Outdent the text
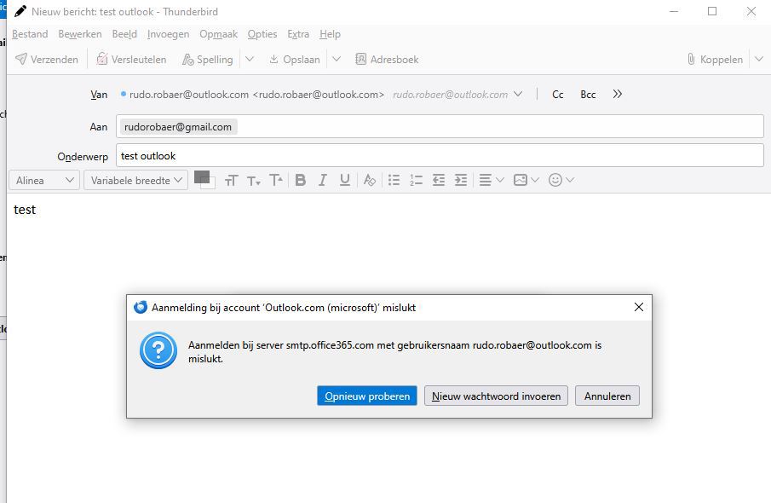 (439, 181)
